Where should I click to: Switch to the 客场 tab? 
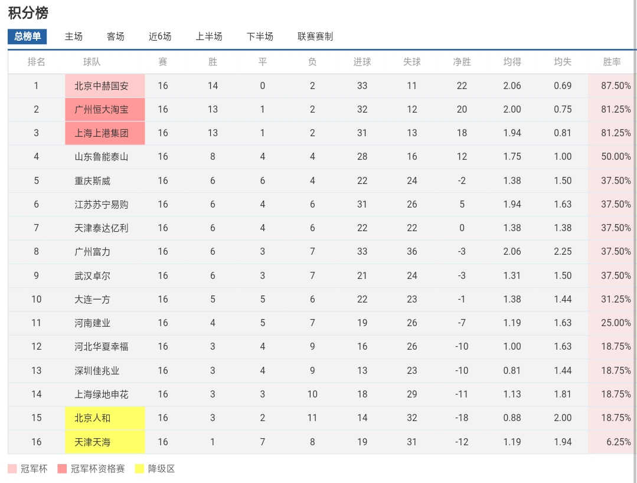point(115,37)
